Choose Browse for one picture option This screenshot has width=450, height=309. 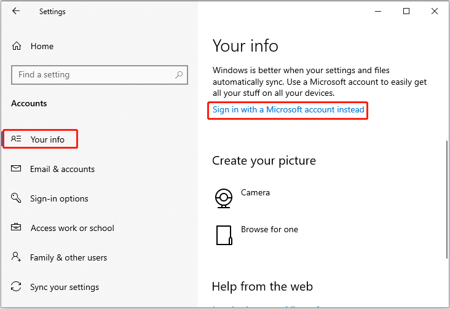coord(269,230)
